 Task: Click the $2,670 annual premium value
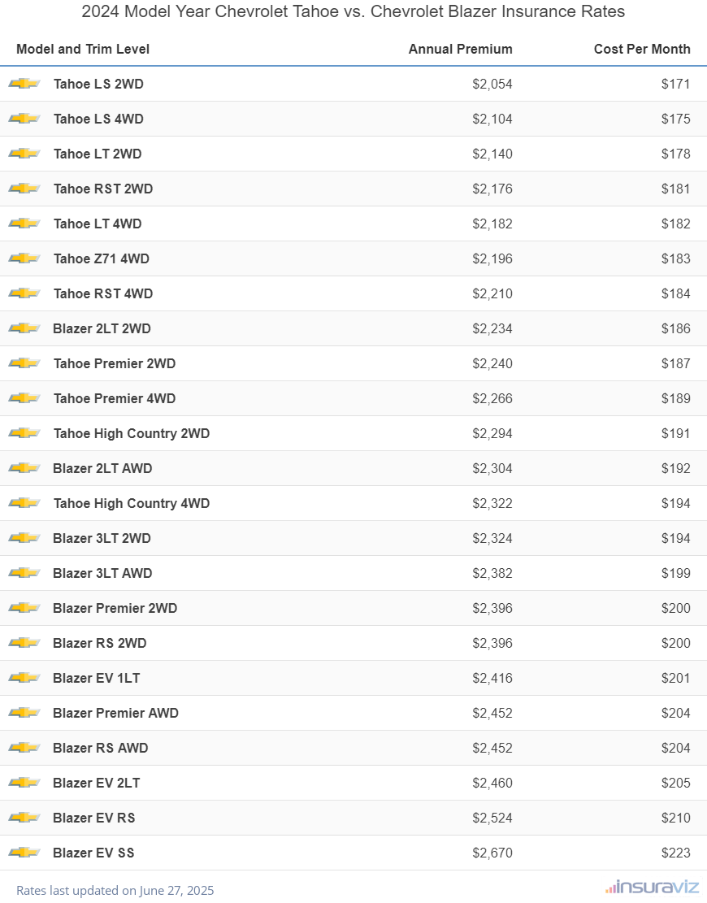(x=492, y=853)
